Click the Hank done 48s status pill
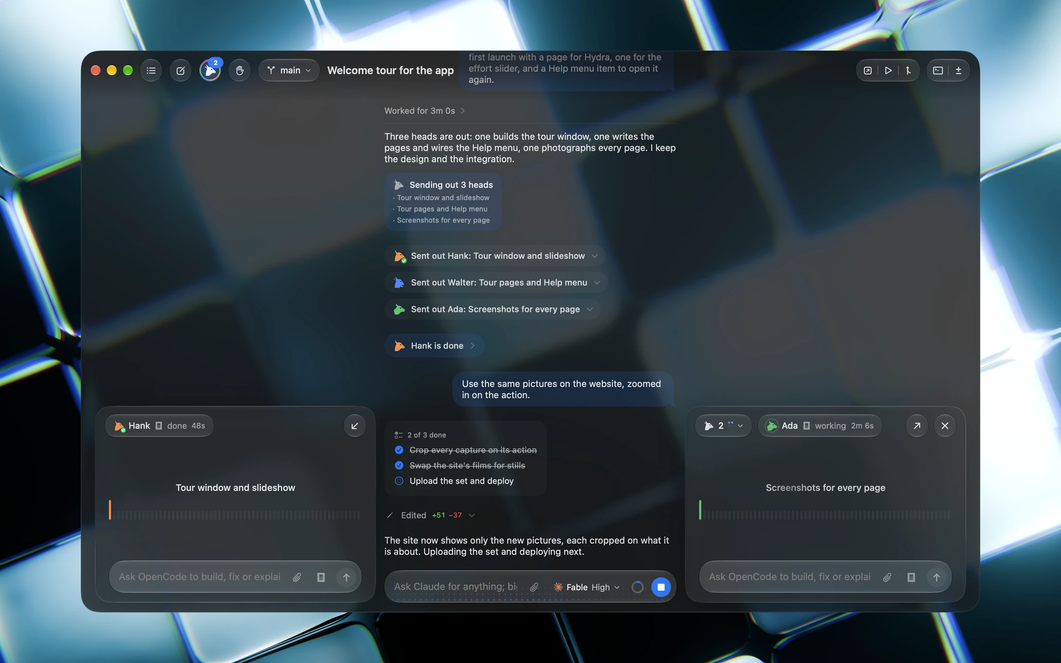 [x=159, y=426]
